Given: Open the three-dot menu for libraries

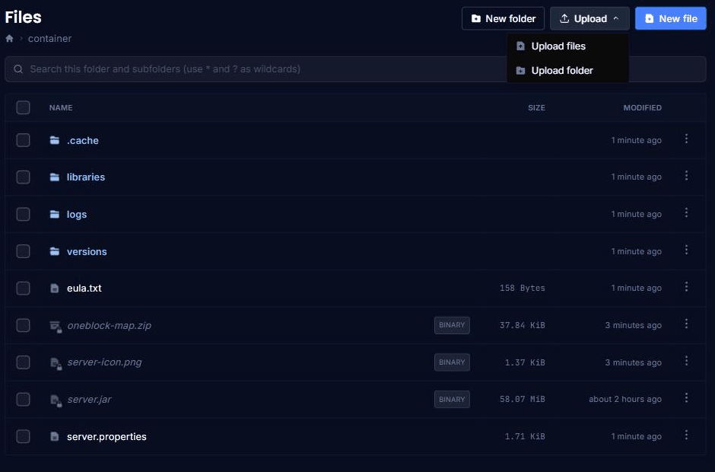Looking at the screenshot, I should [x=686, y=176].
